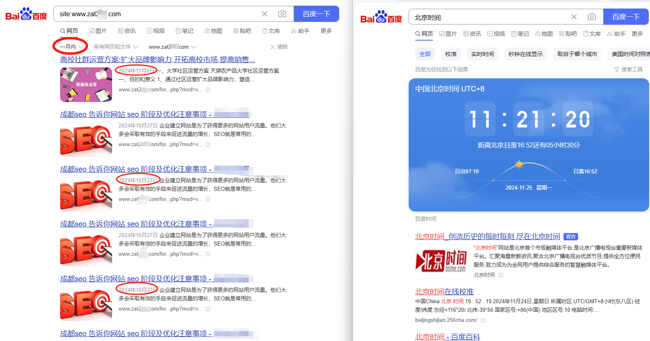Select 资讯 tab in the right window

coord(472,34)
